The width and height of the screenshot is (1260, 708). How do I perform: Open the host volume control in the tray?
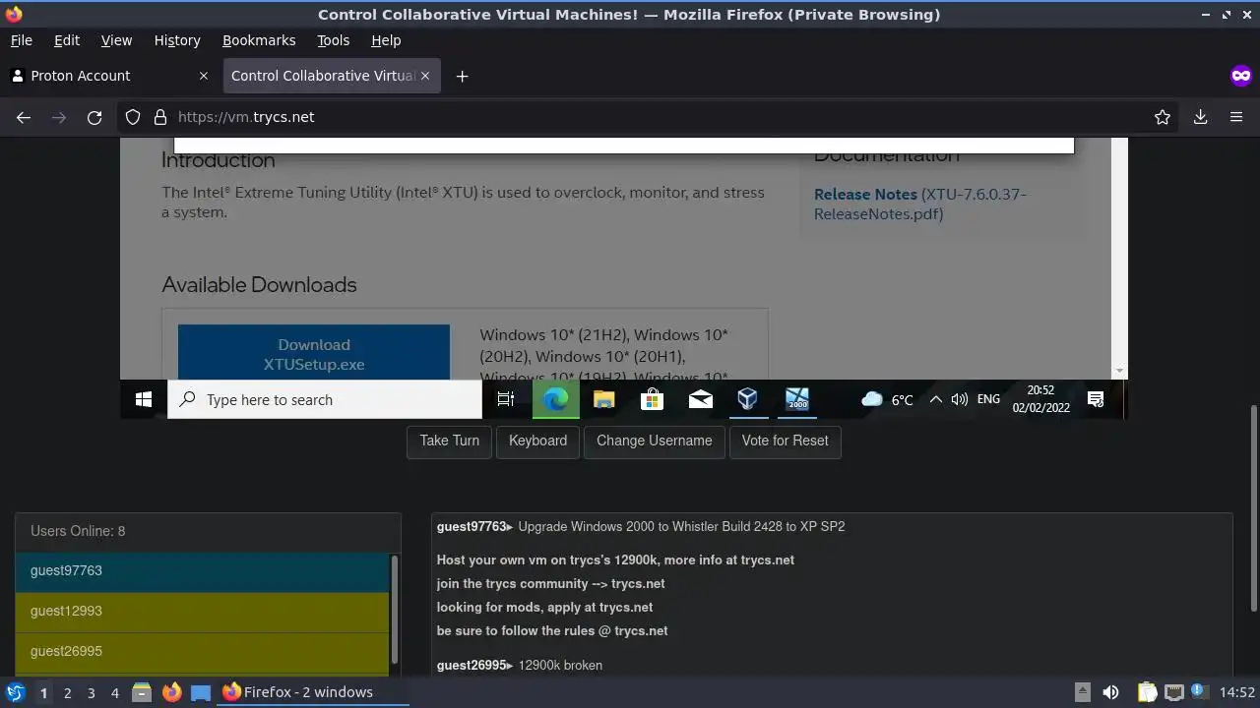(1110, 692)
